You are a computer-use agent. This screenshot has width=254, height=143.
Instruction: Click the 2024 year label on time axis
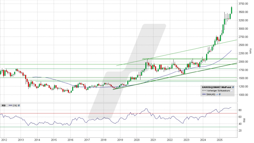[x=203, y=140]
